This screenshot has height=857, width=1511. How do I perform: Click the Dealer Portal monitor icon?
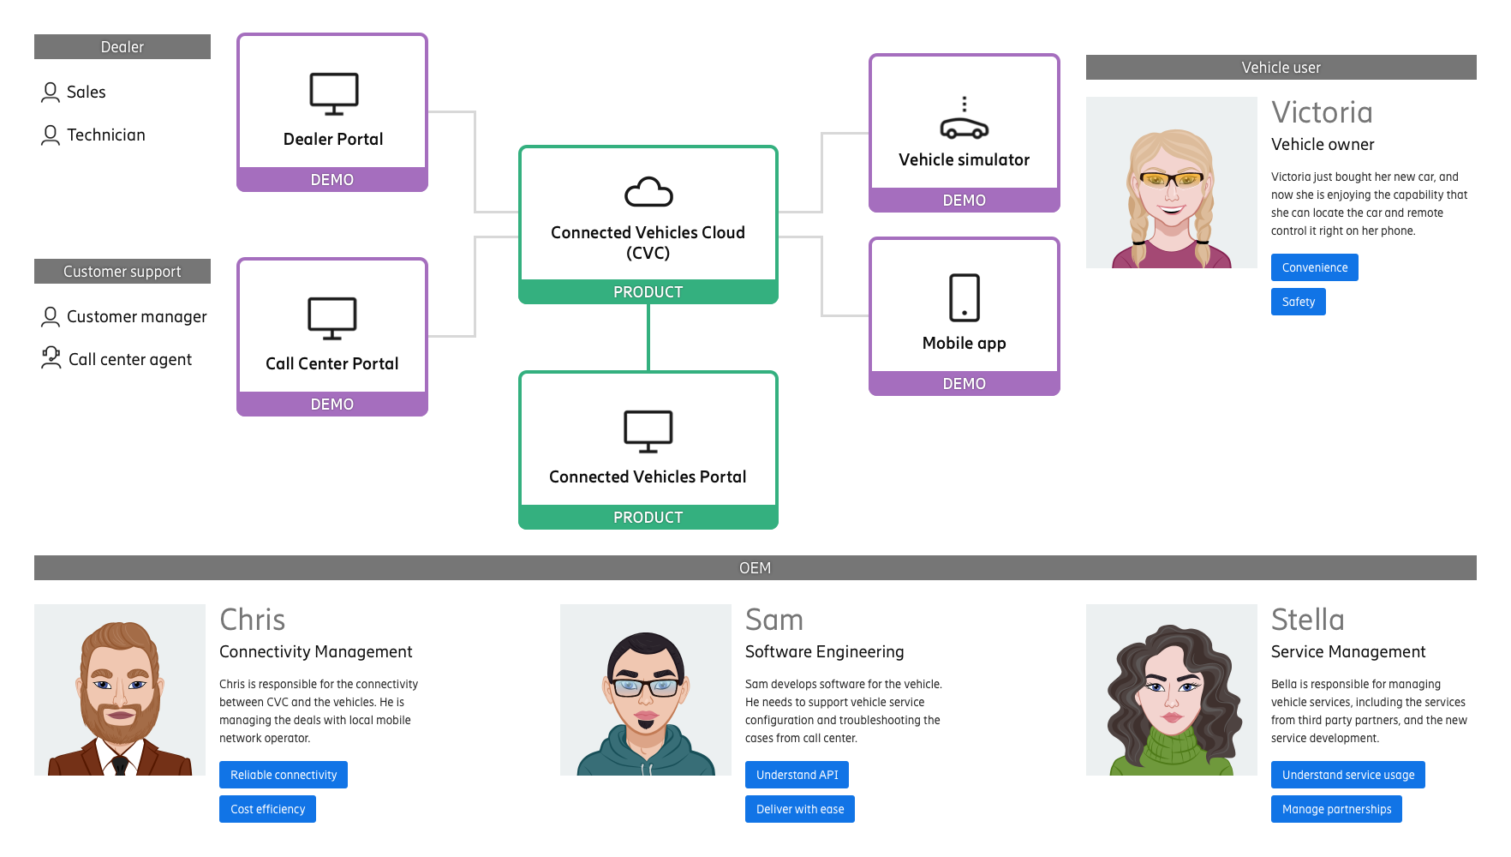coord(333,93)
